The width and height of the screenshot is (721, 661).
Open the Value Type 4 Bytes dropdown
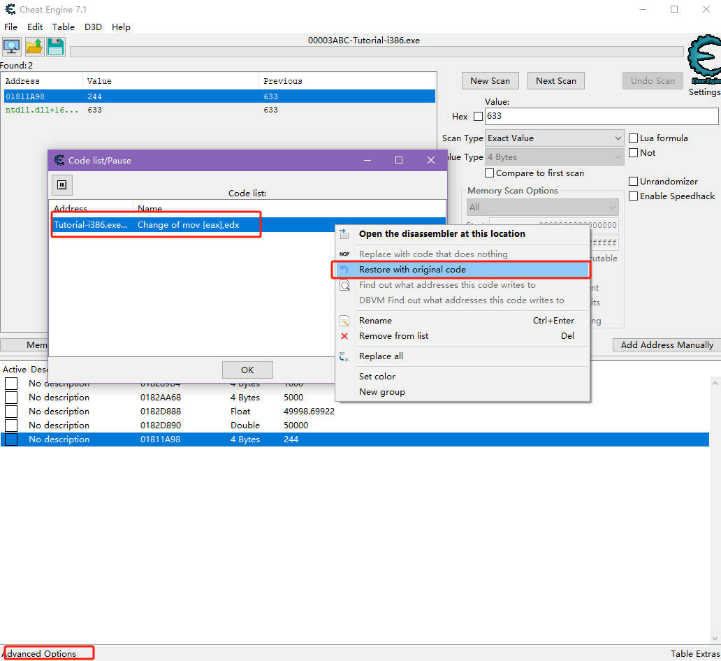point(555,157)
